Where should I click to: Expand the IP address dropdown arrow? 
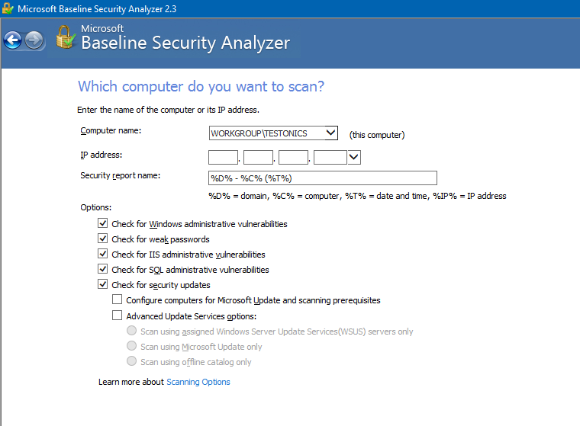click(x=353, y=157)
